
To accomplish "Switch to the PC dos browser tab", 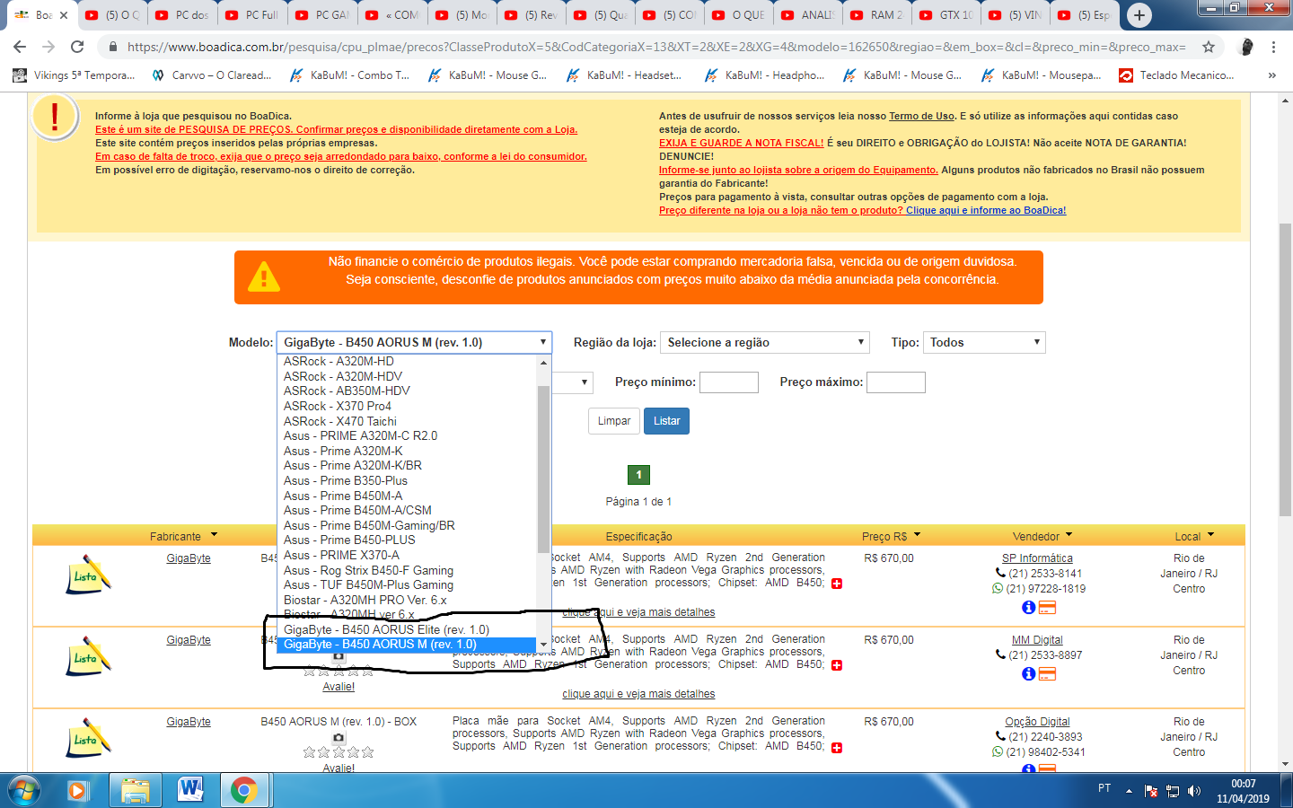I will pos(182,14).
